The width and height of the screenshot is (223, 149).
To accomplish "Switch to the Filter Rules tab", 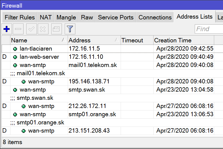I will pos(20,17).
